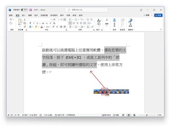Toggle the AutoSave (自動儲存) switch

coord(24,10)
